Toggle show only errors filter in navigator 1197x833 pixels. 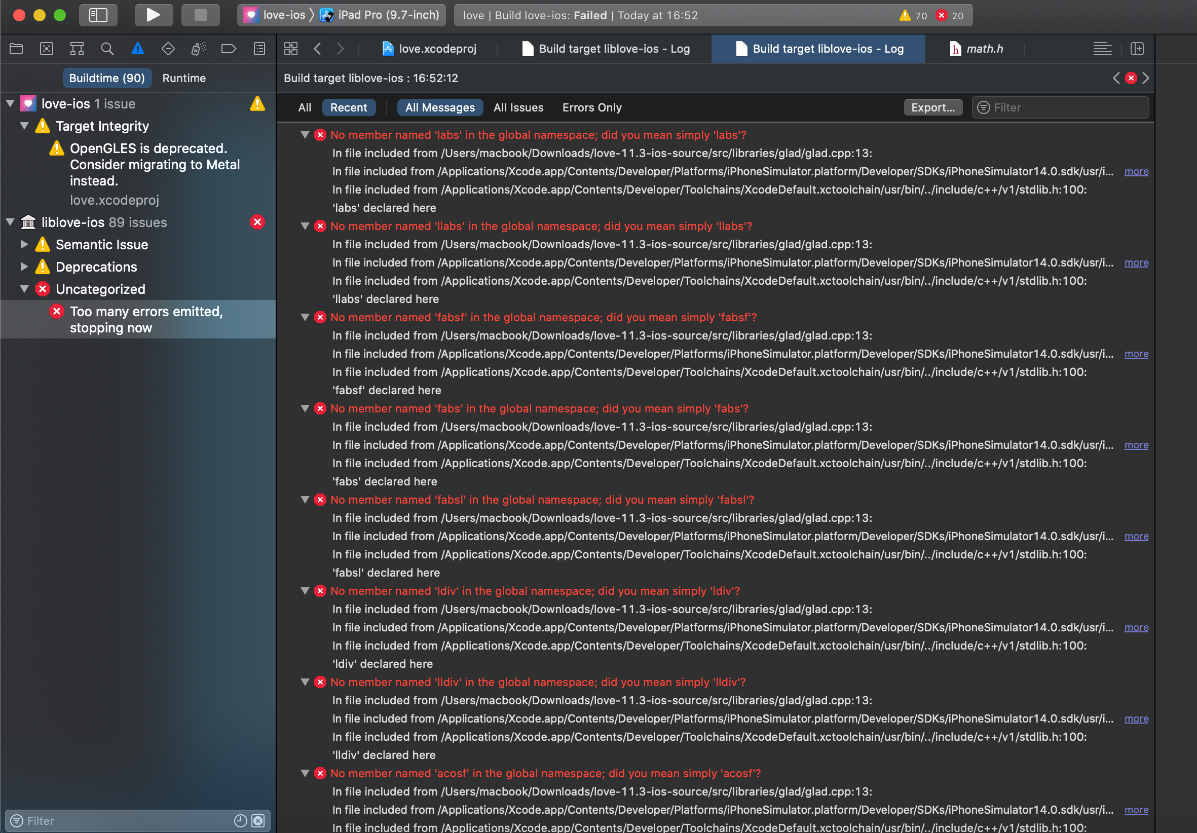click(x=258, y=820)
